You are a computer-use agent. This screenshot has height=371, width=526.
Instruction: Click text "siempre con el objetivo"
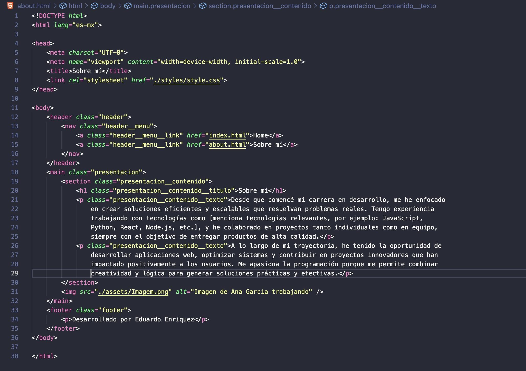pos(133,237)
